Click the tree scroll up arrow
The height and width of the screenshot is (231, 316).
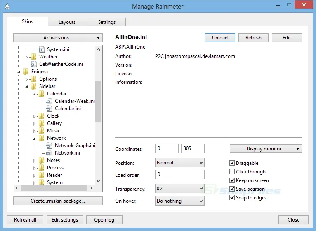pyautogui.click(x=98, y=49)
